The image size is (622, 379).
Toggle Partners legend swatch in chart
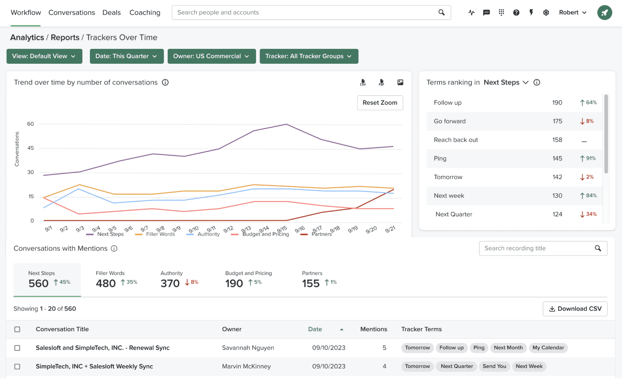[x=304, y=234]
